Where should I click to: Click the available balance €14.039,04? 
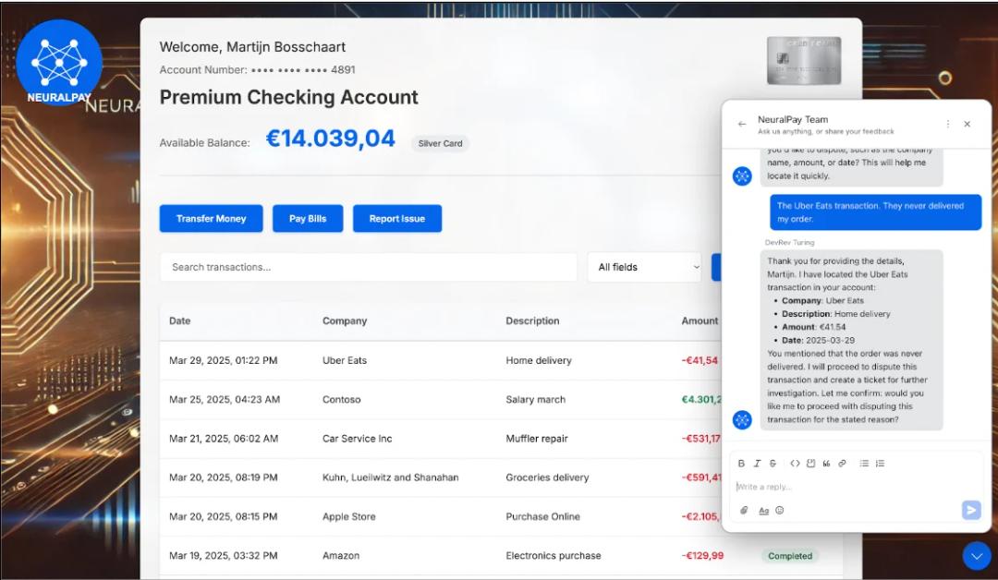[x=330, y=139]
